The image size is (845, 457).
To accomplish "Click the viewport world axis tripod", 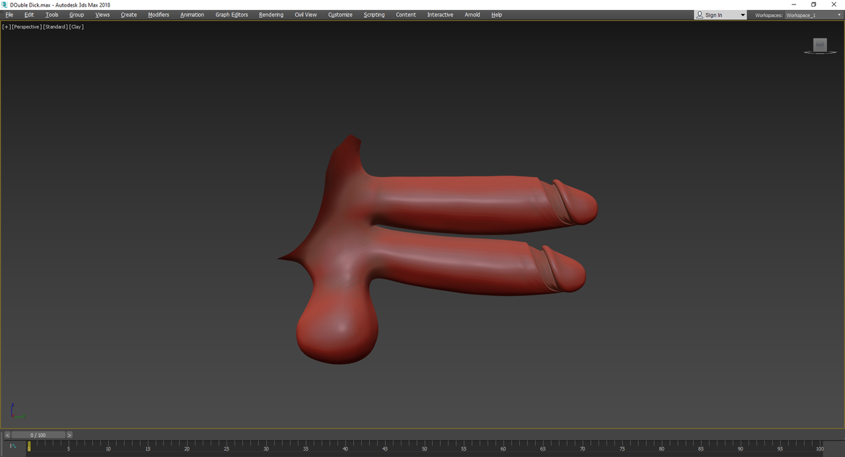I will click(x=17, y=411).
